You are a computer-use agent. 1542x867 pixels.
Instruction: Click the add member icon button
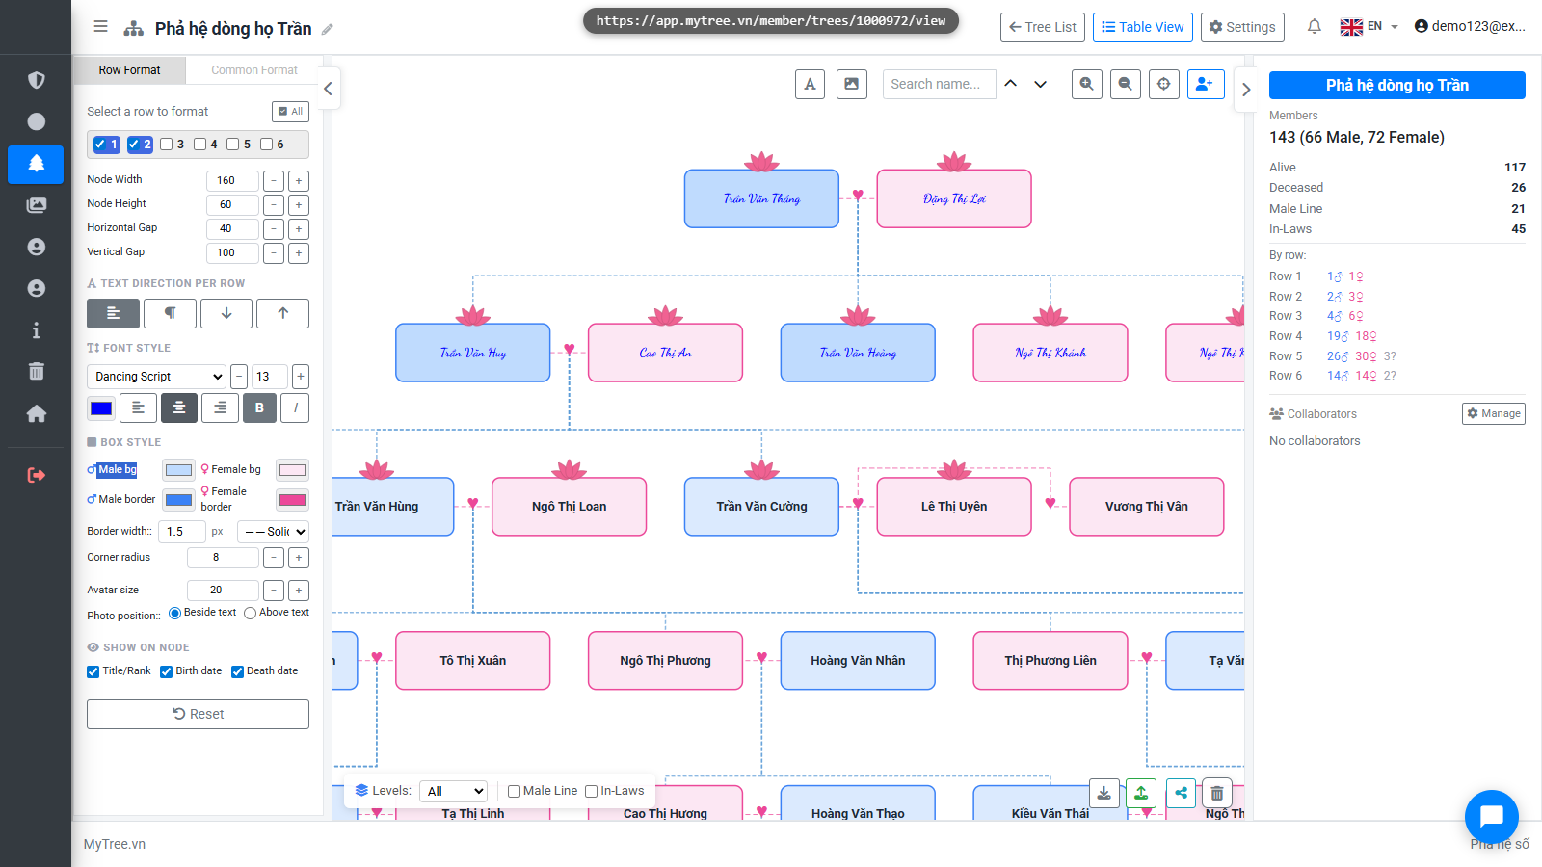click(1206, 84)
